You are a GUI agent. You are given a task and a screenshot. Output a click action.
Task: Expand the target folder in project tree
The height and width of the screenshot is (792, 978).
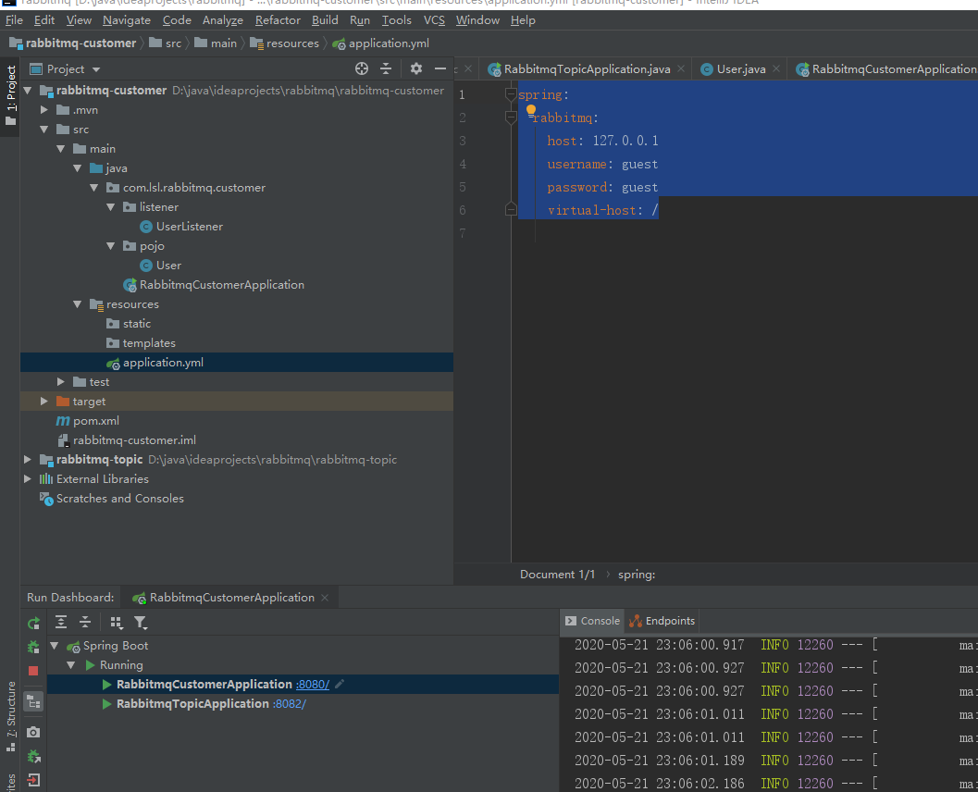[44, 402]
